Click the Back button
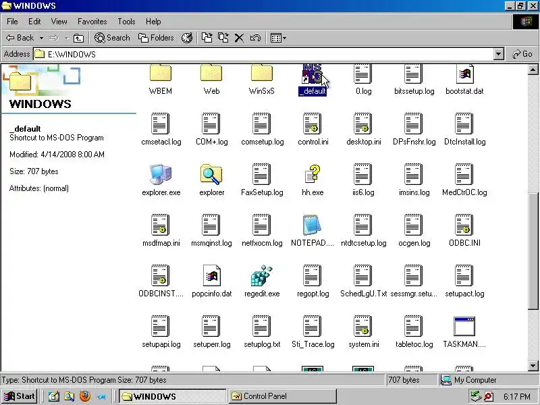 tap(20, 38)
